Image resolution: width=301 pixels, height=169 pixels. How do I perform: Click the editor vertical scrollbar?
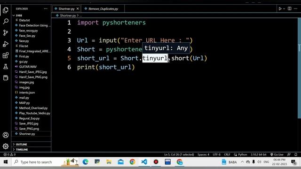[299, 68]
